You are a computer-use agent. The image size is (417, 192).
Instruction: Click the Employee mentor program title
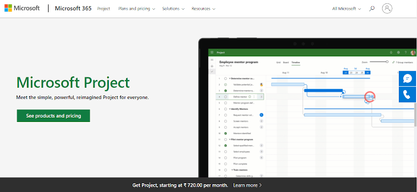pyautogui.click(x=239, y=62)
